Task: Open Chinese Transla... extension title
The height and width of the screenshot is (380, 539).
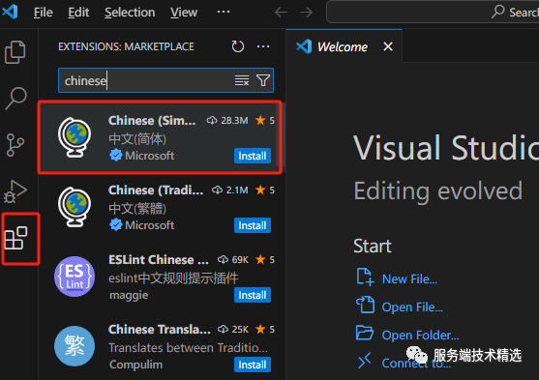Action: 160,329
